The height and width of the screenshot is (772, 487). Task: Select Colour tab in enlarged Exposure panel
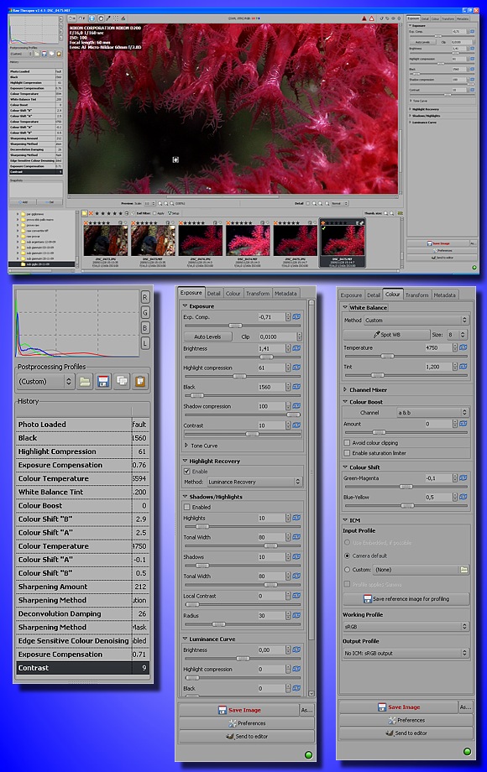pyautogui.click(x=233, y=294)
